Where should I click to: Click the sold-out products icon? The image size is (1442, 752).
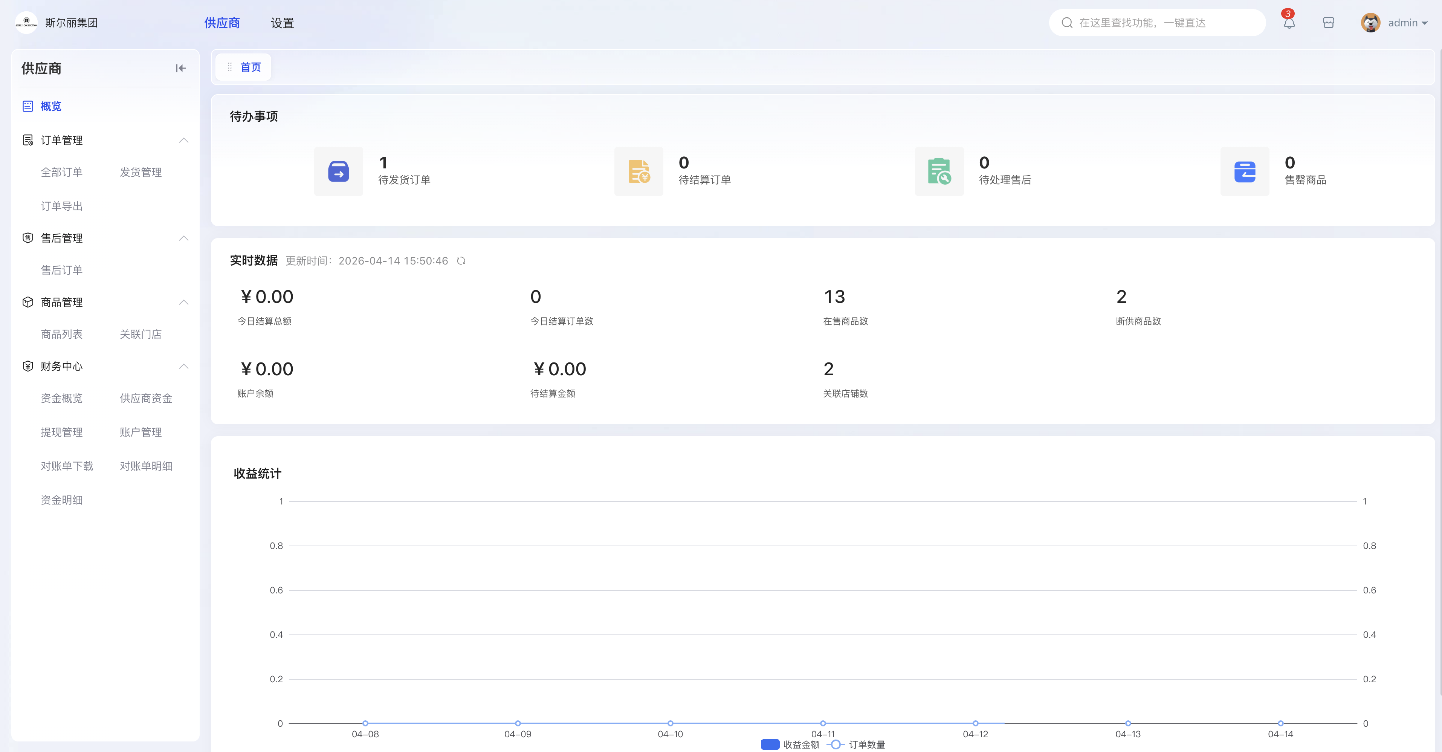[x=1244, y=171]
